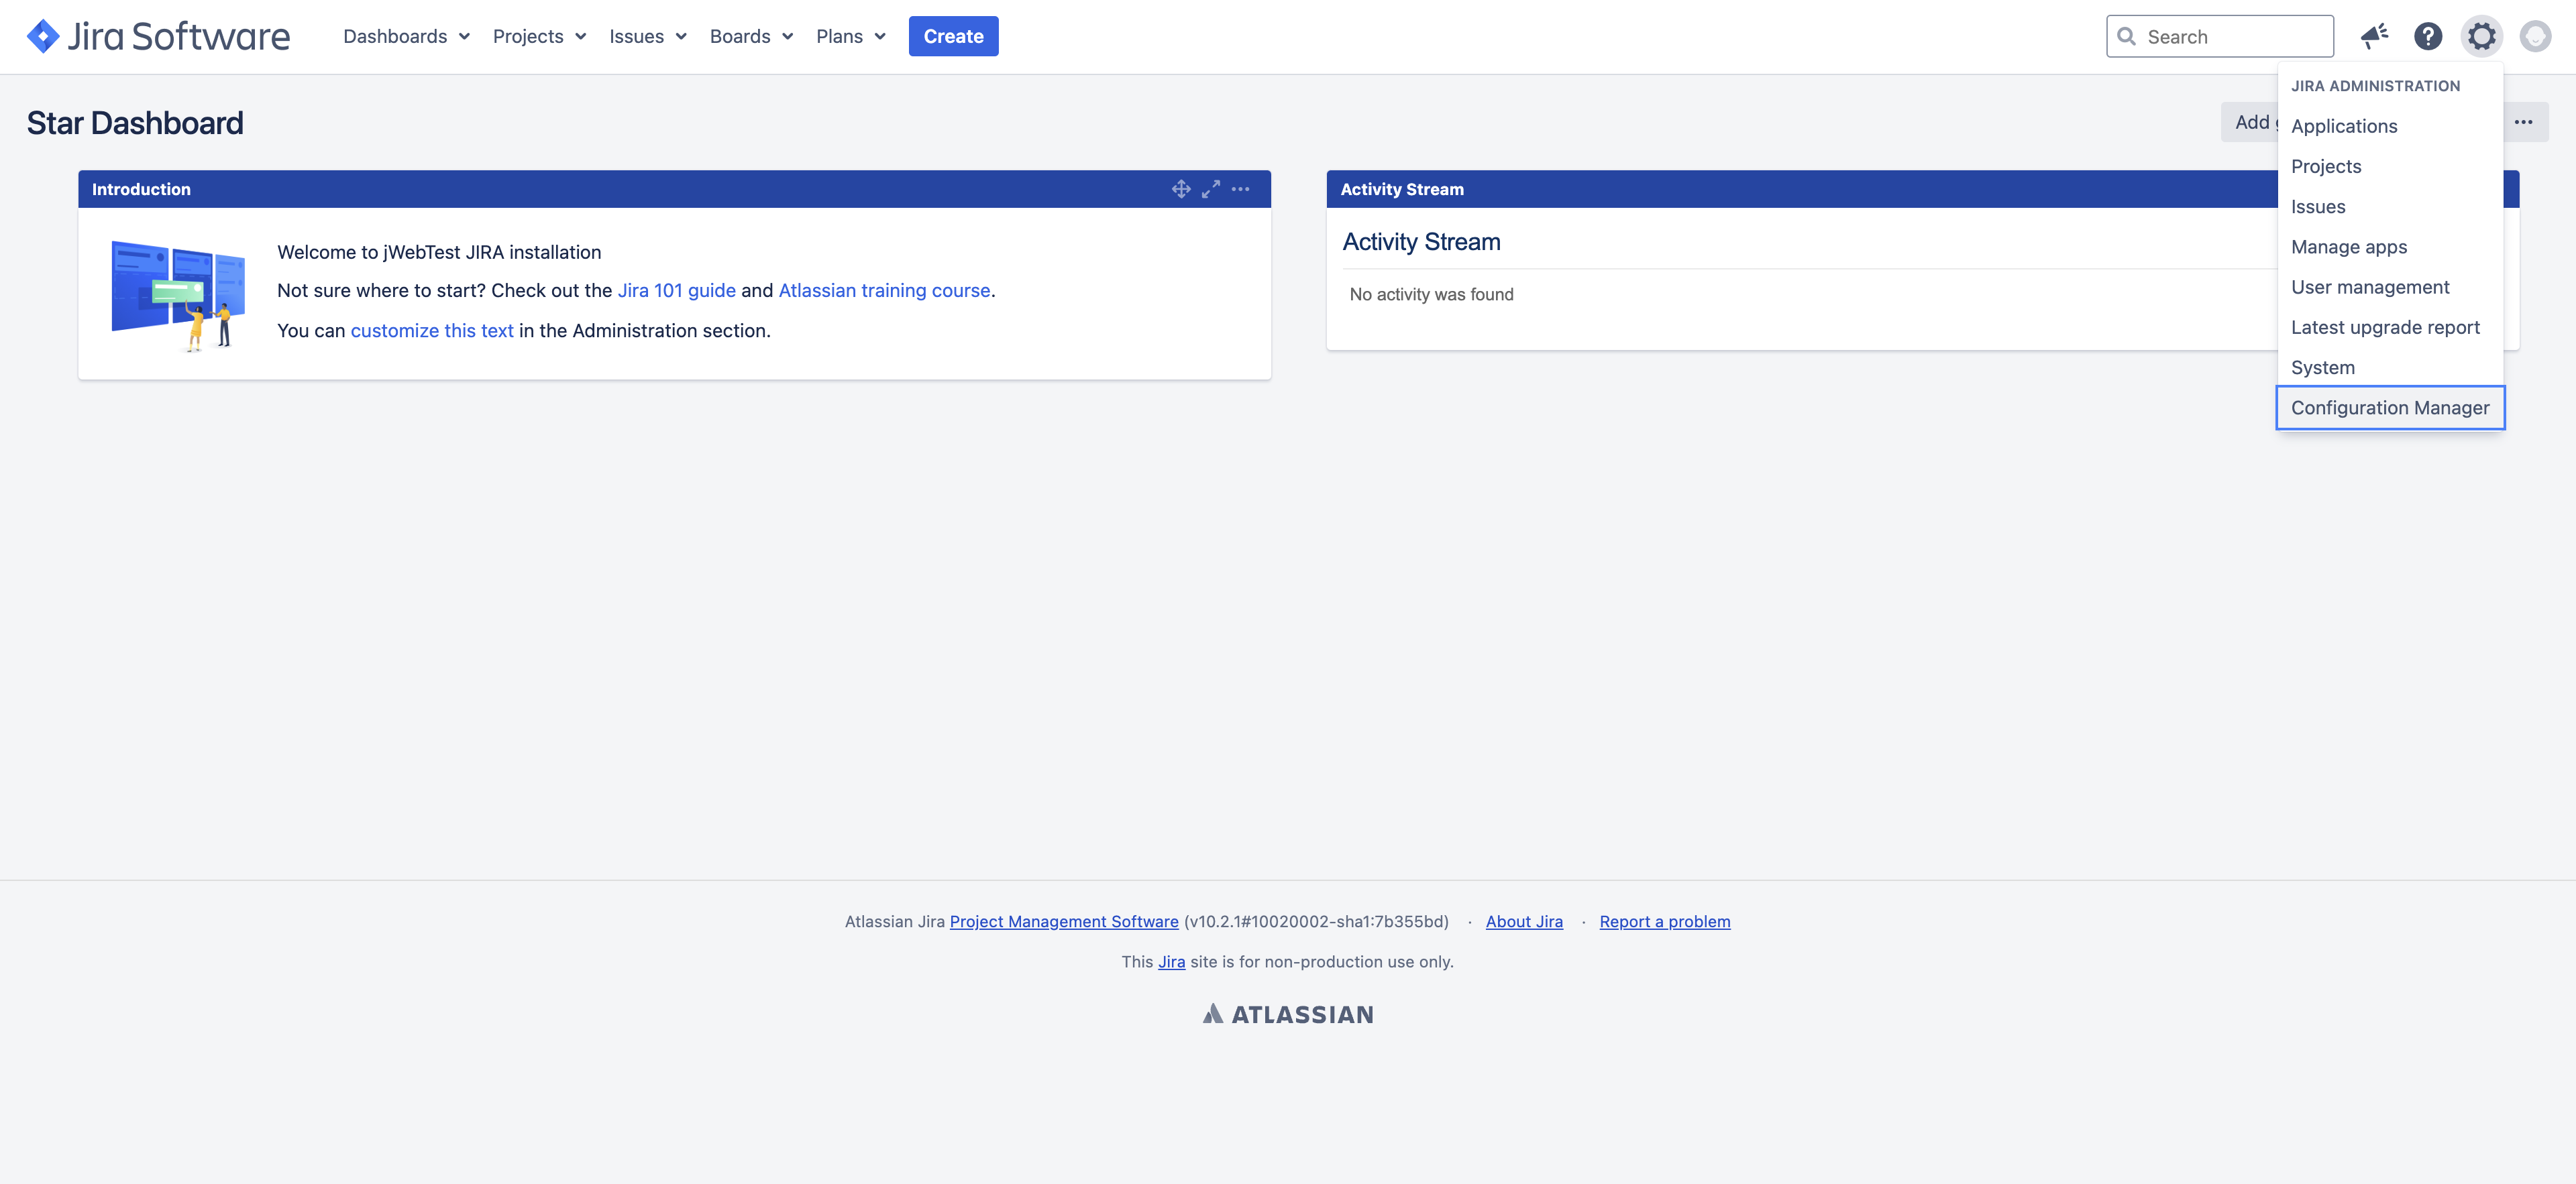Open the Atlassian training course link

[x=884, y=291]
